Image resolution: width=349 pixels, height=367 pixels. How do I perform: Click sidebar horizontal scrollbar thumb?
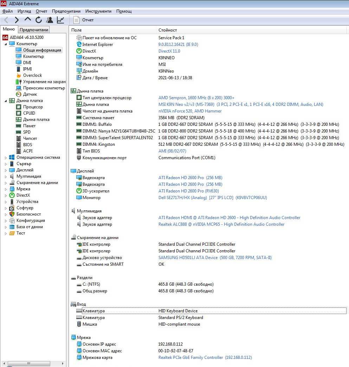pos(29,363)
